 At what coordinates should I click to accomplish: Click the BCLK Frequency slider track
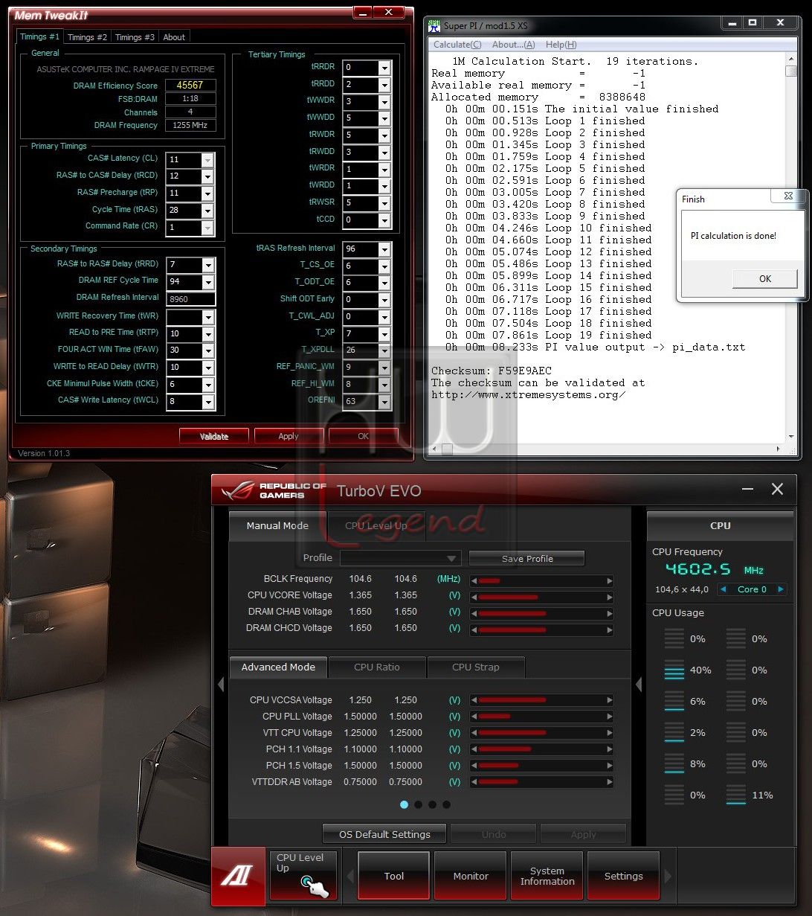pos(542,580)
